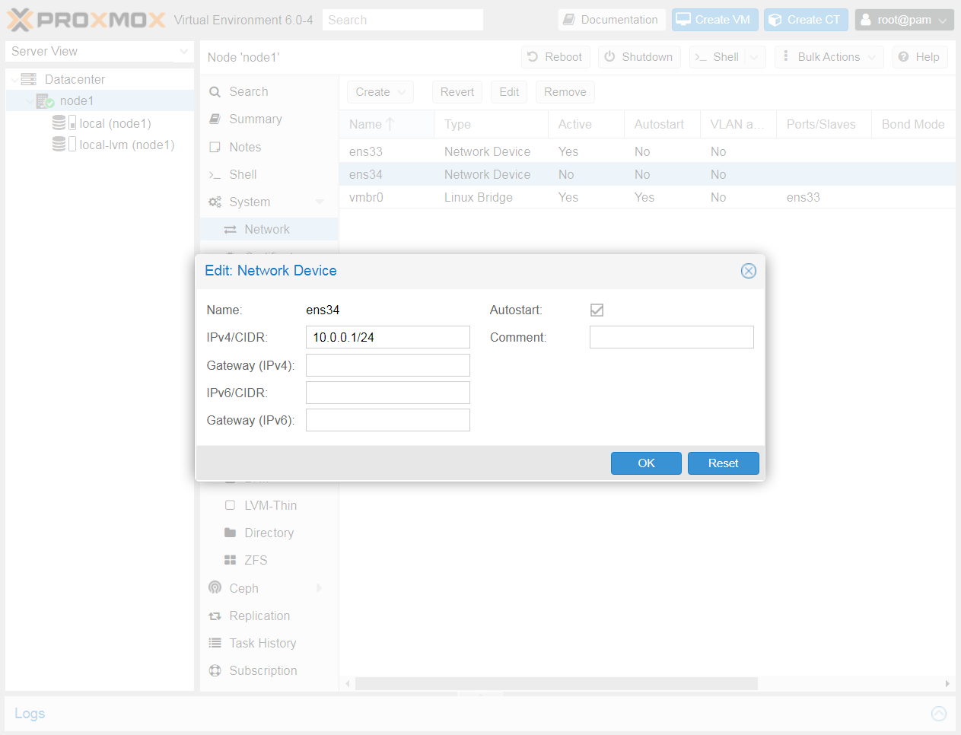Open the Subscription sidebar entry
The width and height of the screenshot is (961, 735).
tap(269, 670)
